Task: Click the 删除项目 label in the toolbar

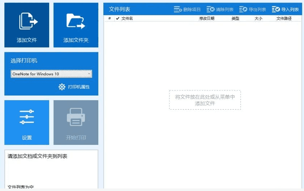Action: pos(192,9)
